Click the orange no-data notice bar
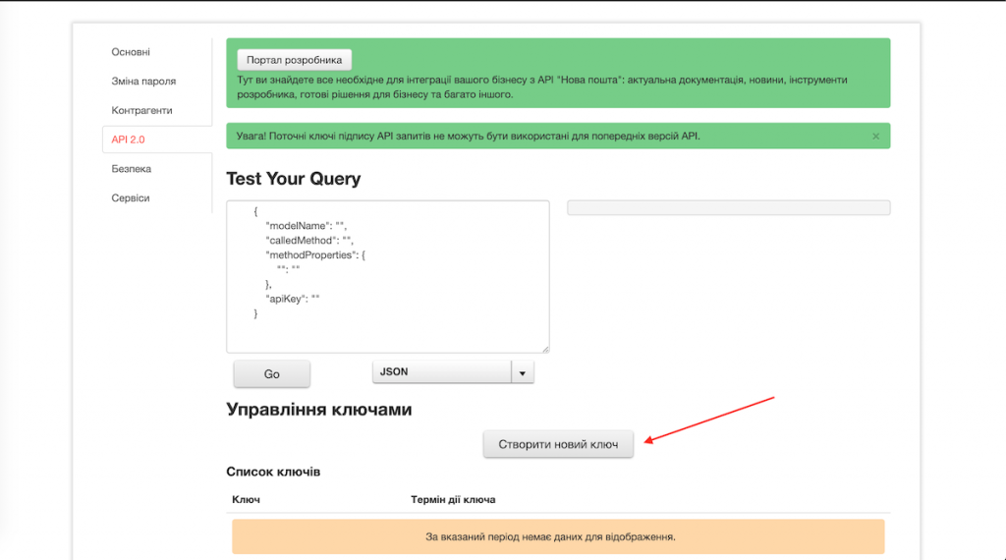Image resolution: width=1006 pixels, height=560 pixels. click(x=558, y=537)
